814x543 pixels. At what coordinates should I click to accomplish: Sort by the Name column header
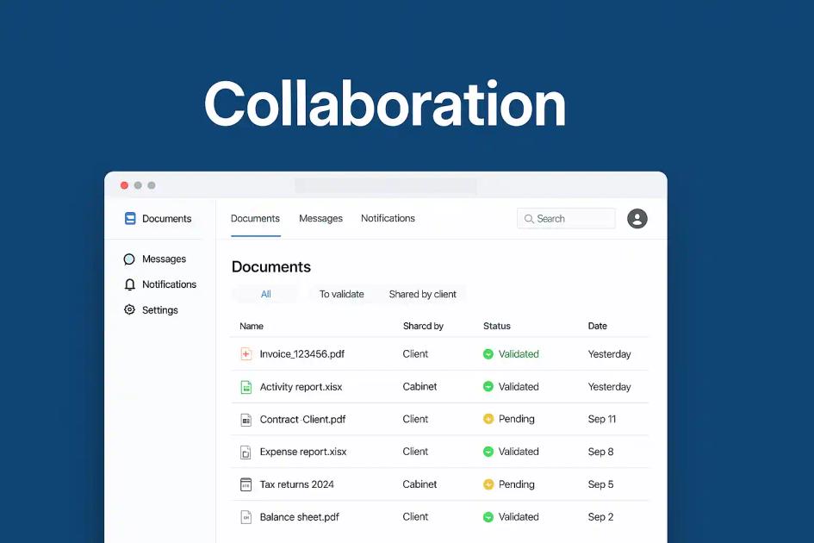pos(252,326)
